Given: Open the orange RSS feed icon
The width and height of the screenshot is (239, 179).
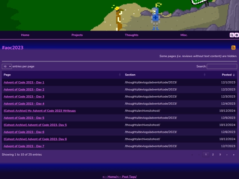Looking at the screenshot, I should pos(233,48).
